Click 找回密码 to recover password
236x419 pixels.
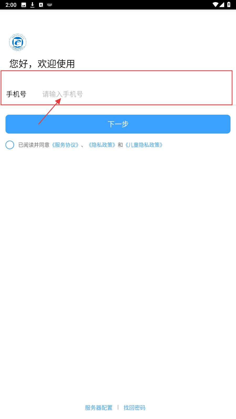[135, 408]
